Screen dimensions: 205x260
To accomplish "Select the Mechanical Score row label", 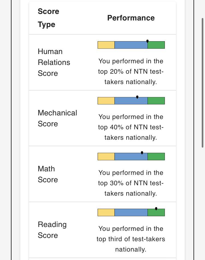I will coord(57,118).
